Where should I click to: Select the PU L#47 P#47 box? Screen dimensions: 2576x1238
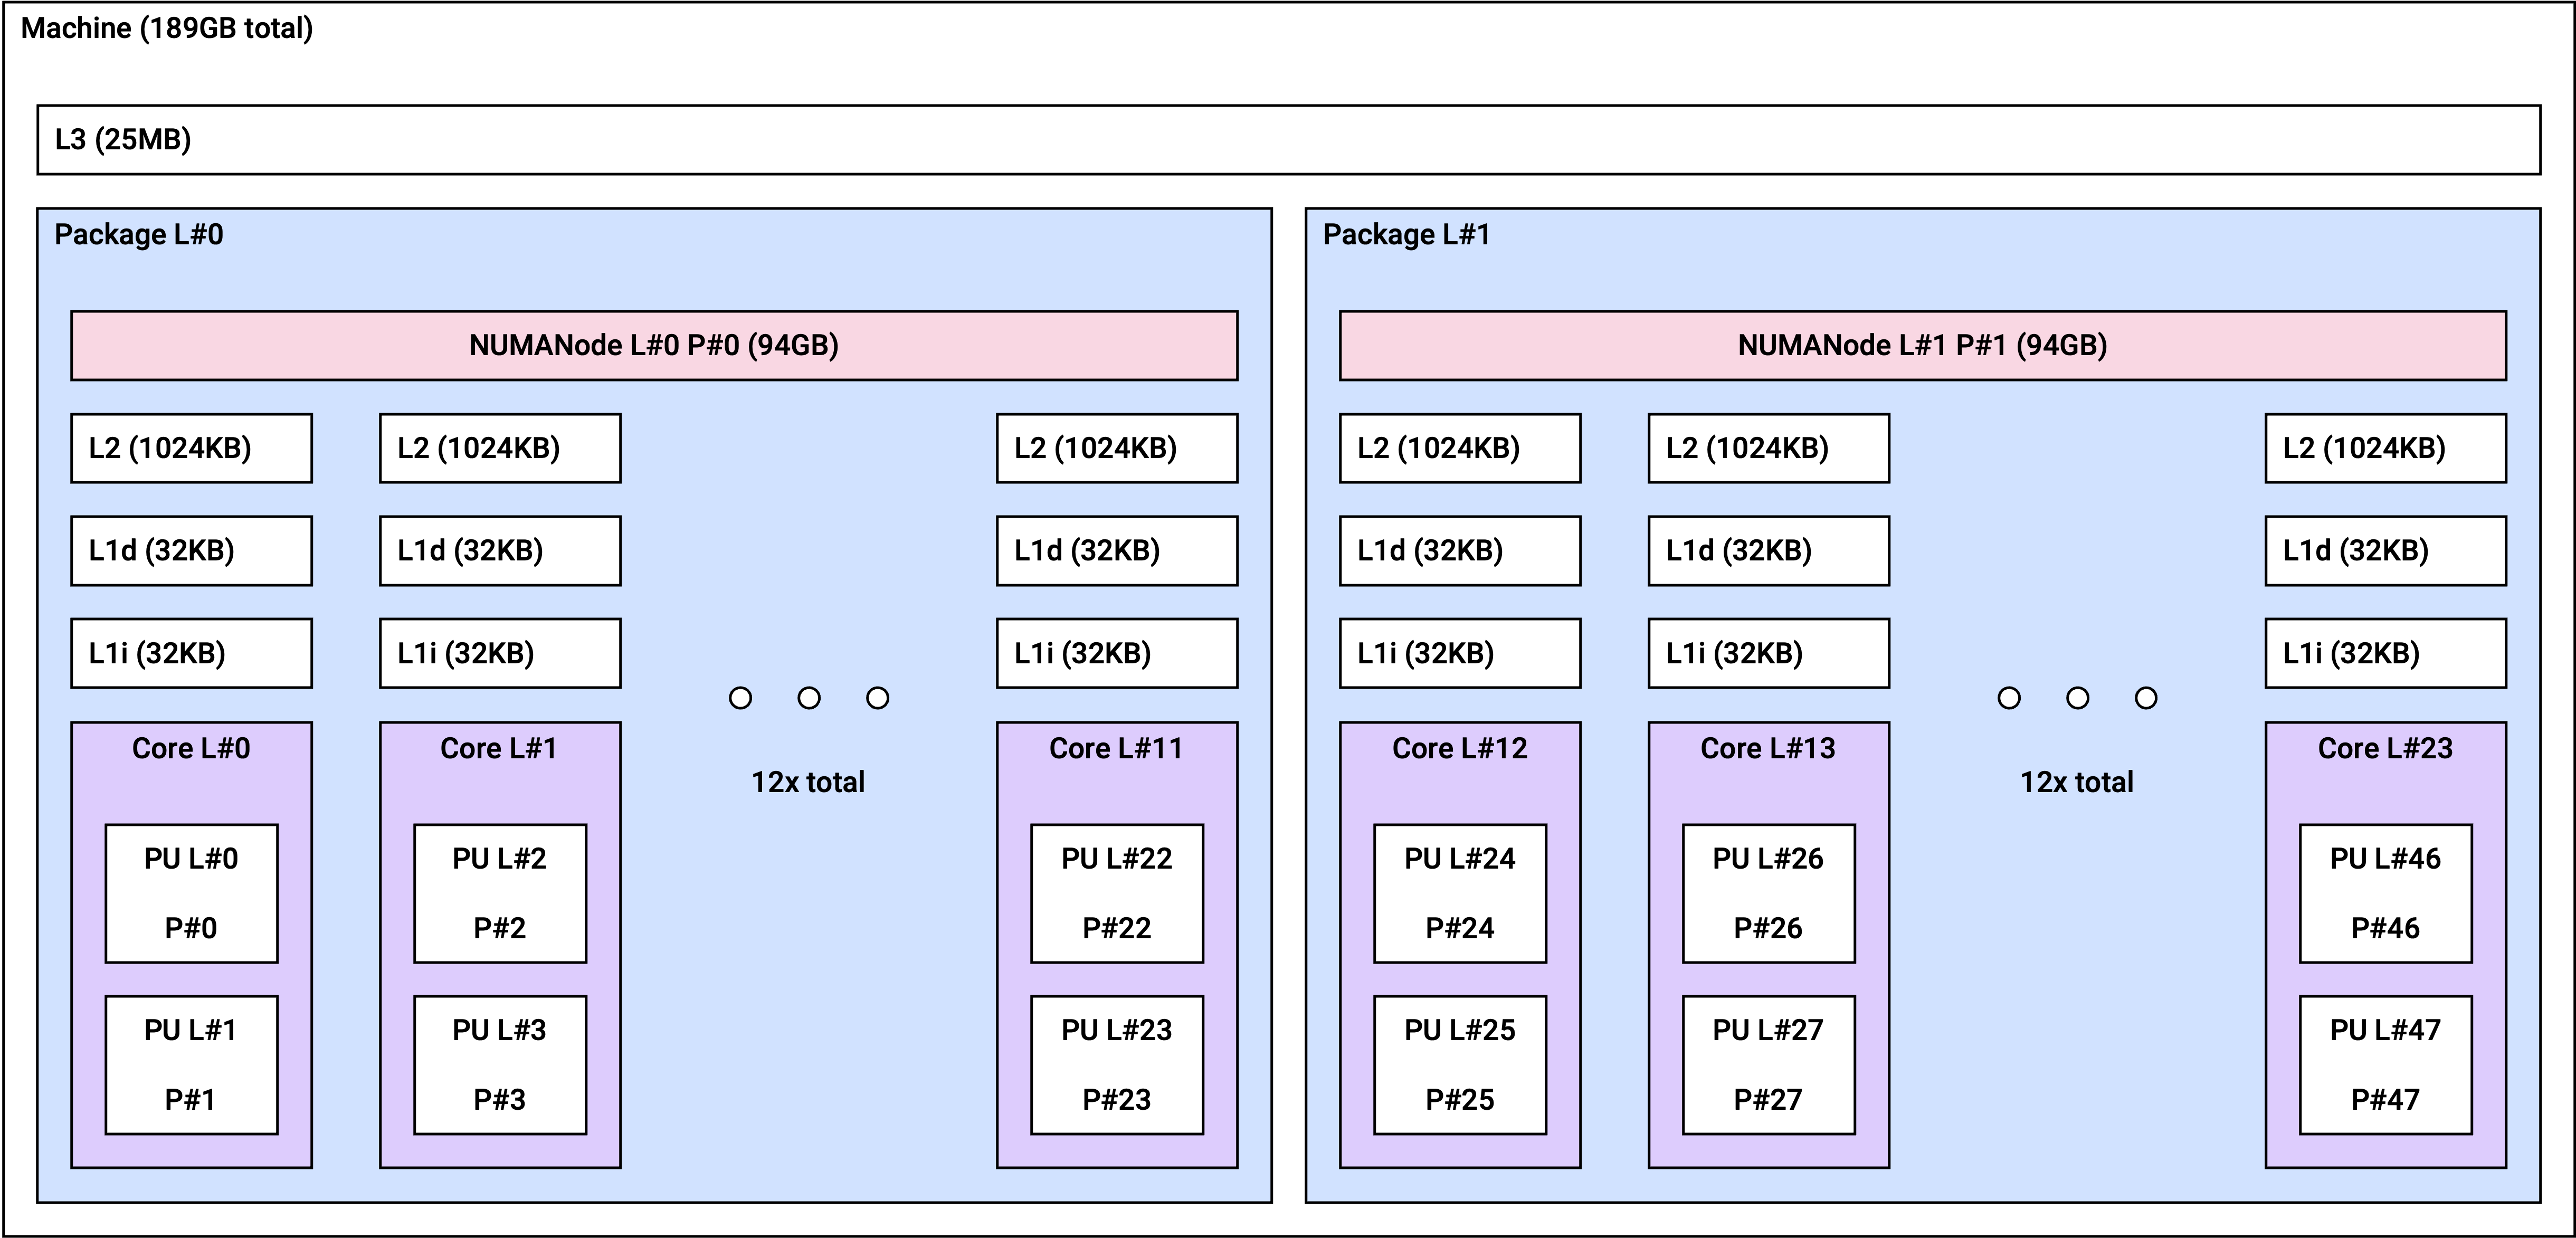pyautogui.click(x=2386, y=1065)
